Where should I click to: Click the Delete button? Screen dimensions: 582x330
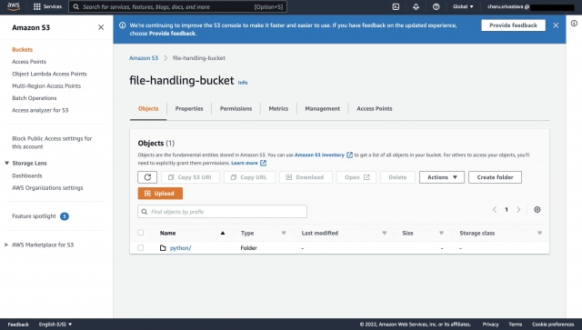click(397, 177)
